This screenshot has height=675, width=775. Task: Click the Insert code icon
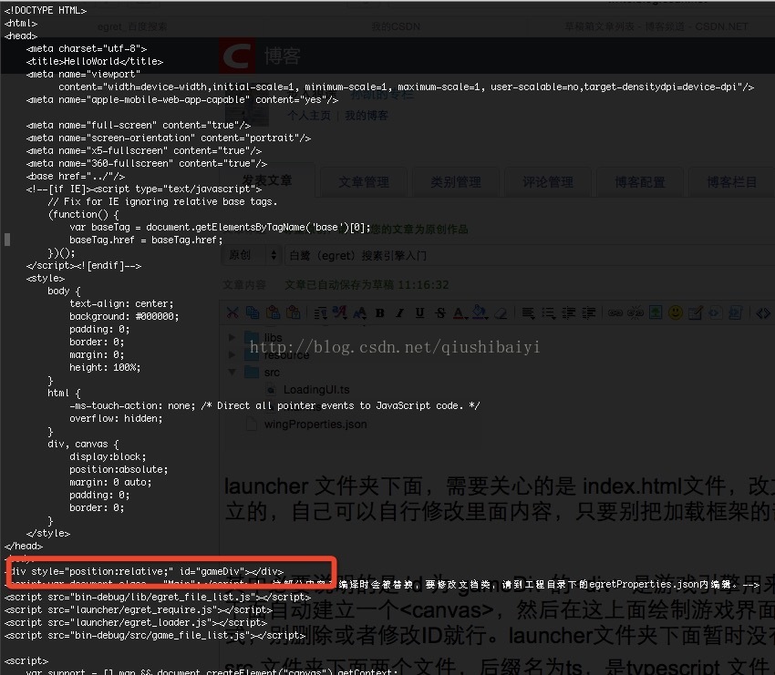pos(715,312)
